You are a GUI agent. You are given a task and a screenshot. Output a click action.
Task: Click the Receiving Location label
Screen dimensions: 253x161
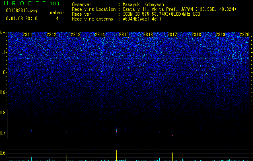[94, 9]
